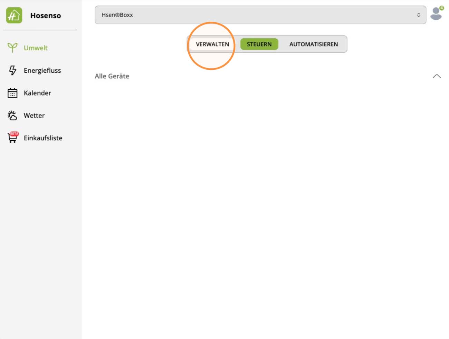Screen dimensions: 449x339
Task: Open the Kalender sidebar entry
Action: pos(37,93)
